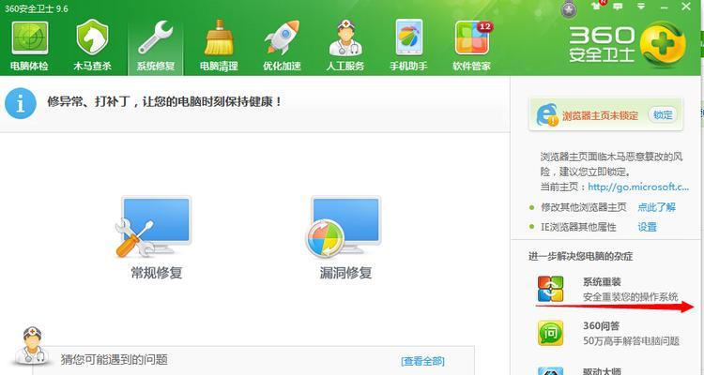Click the 系统重装 title text

(602, 282)
